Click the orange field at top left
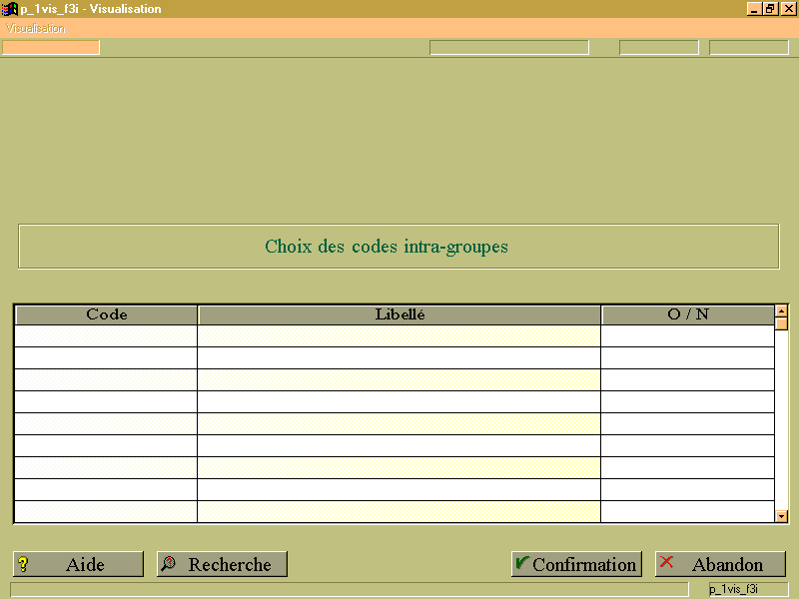This screenshot has width=799, height=599. click(x=51, y=47)
